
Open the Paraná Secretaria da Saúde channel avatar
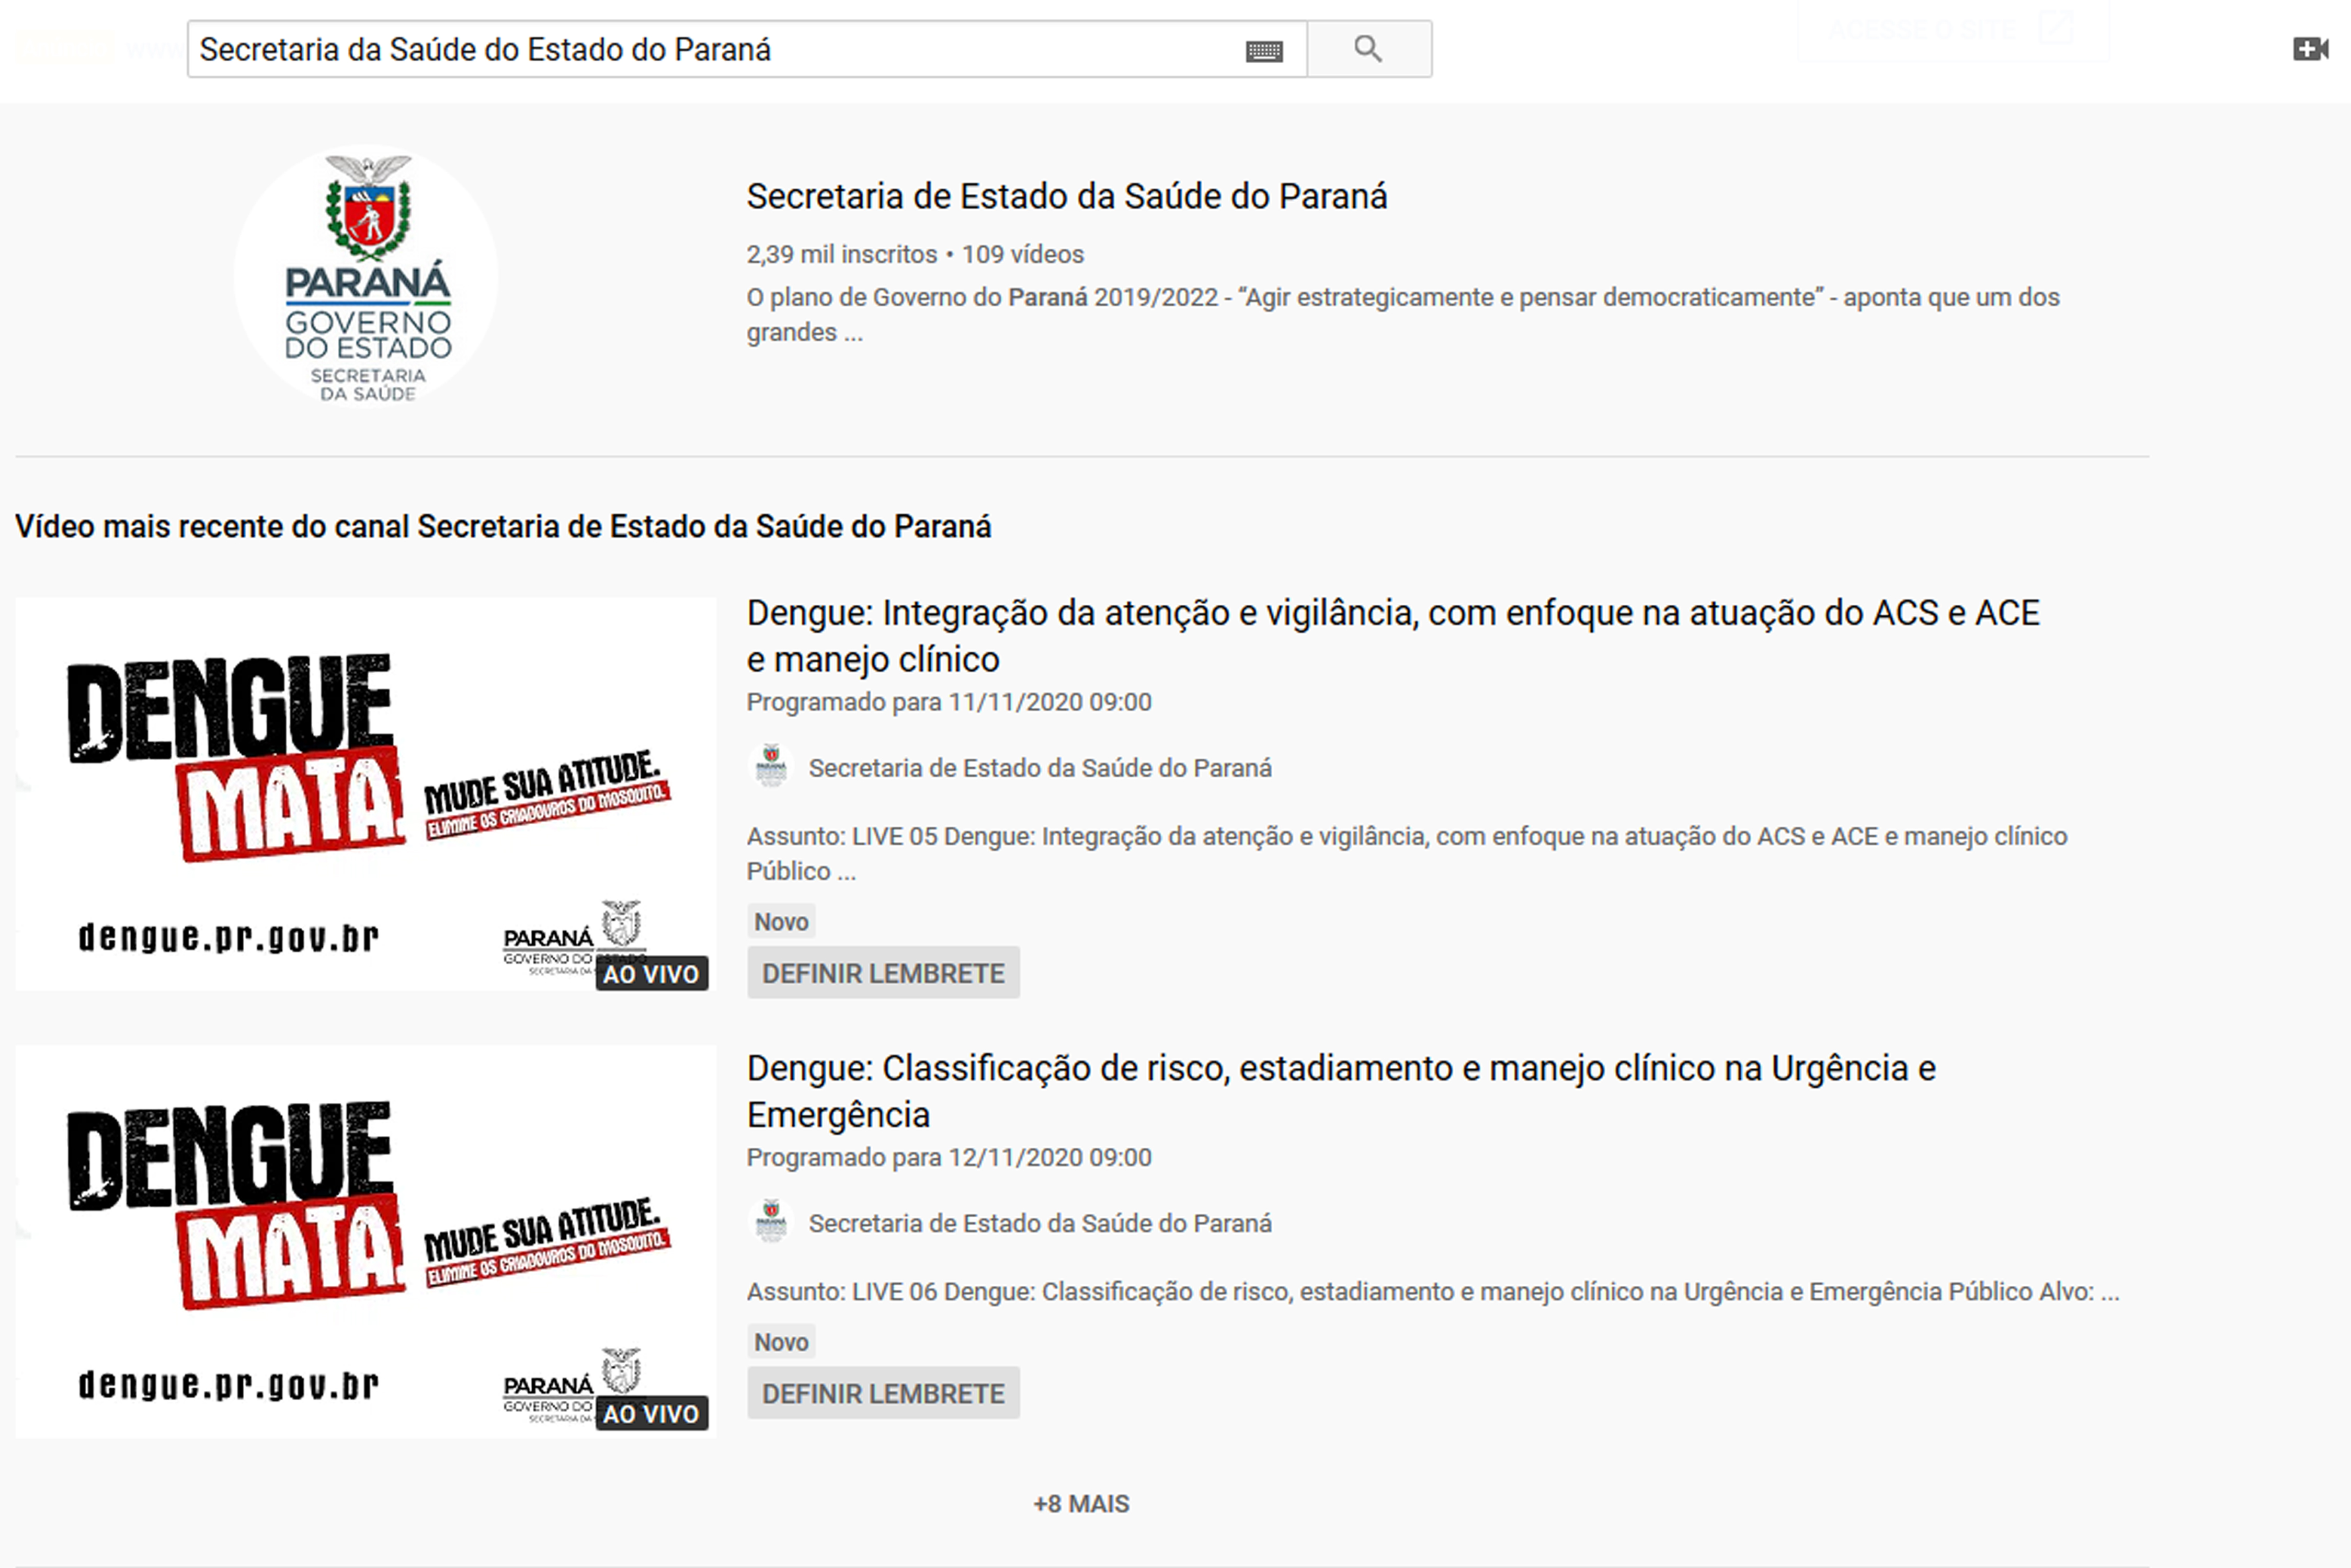click(x=366, y=277)
